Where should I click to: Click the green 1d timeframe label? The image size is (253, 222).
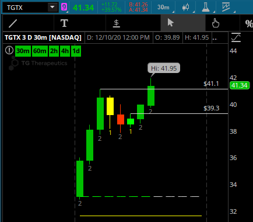[76, 51]
